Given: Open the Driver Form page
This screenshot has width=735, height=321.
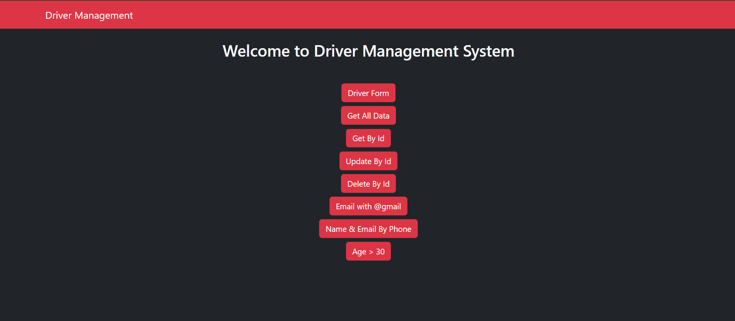Looking at the screenshot, I should point(368,93).
